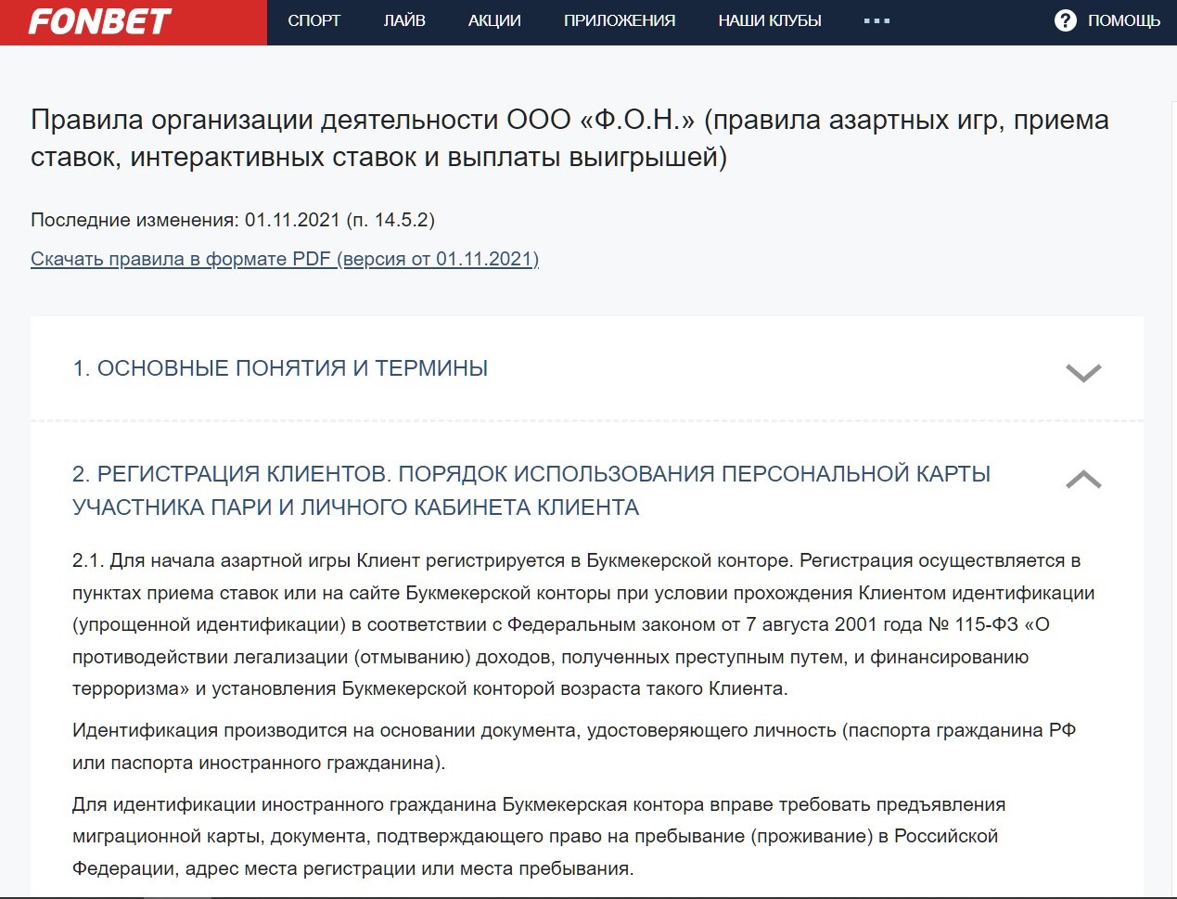Screen dimensions: 1177x899
Task: Download the rules PDF via Скачать правила link
Action: click(285, 259)
